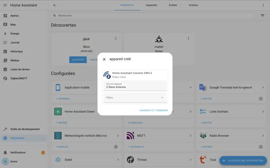This screenshot has height=168, width=270.
Task: Expand the Radio Browser chevron
Action: coord(263,136)
